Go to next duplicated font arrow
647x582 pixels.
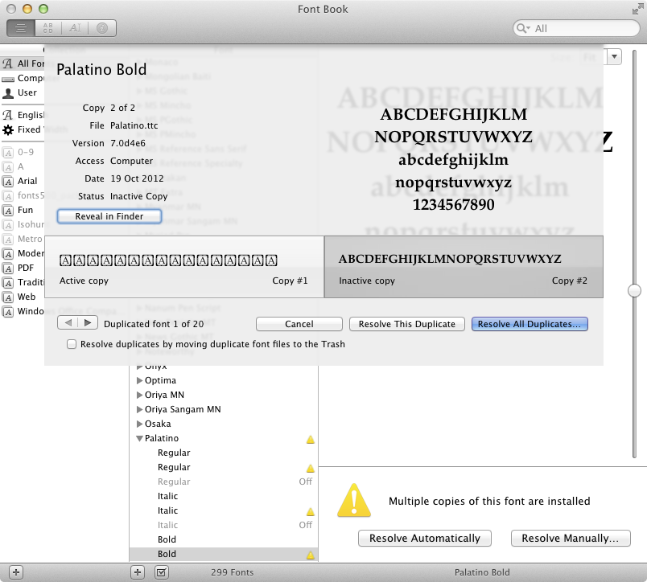coord(88,322)
